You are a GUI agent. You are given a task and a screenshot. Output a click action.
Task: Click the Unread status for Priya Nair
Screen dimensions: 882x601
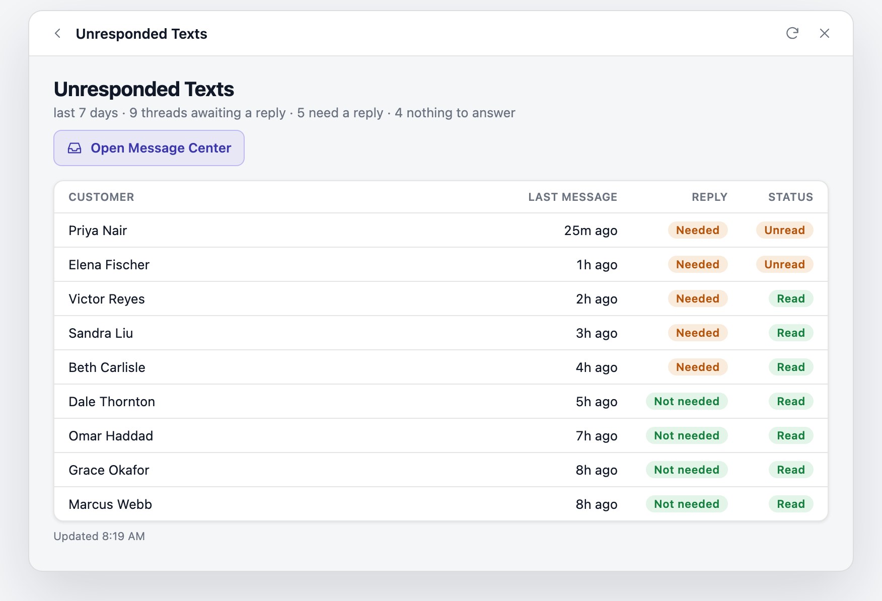click(784, 230)
